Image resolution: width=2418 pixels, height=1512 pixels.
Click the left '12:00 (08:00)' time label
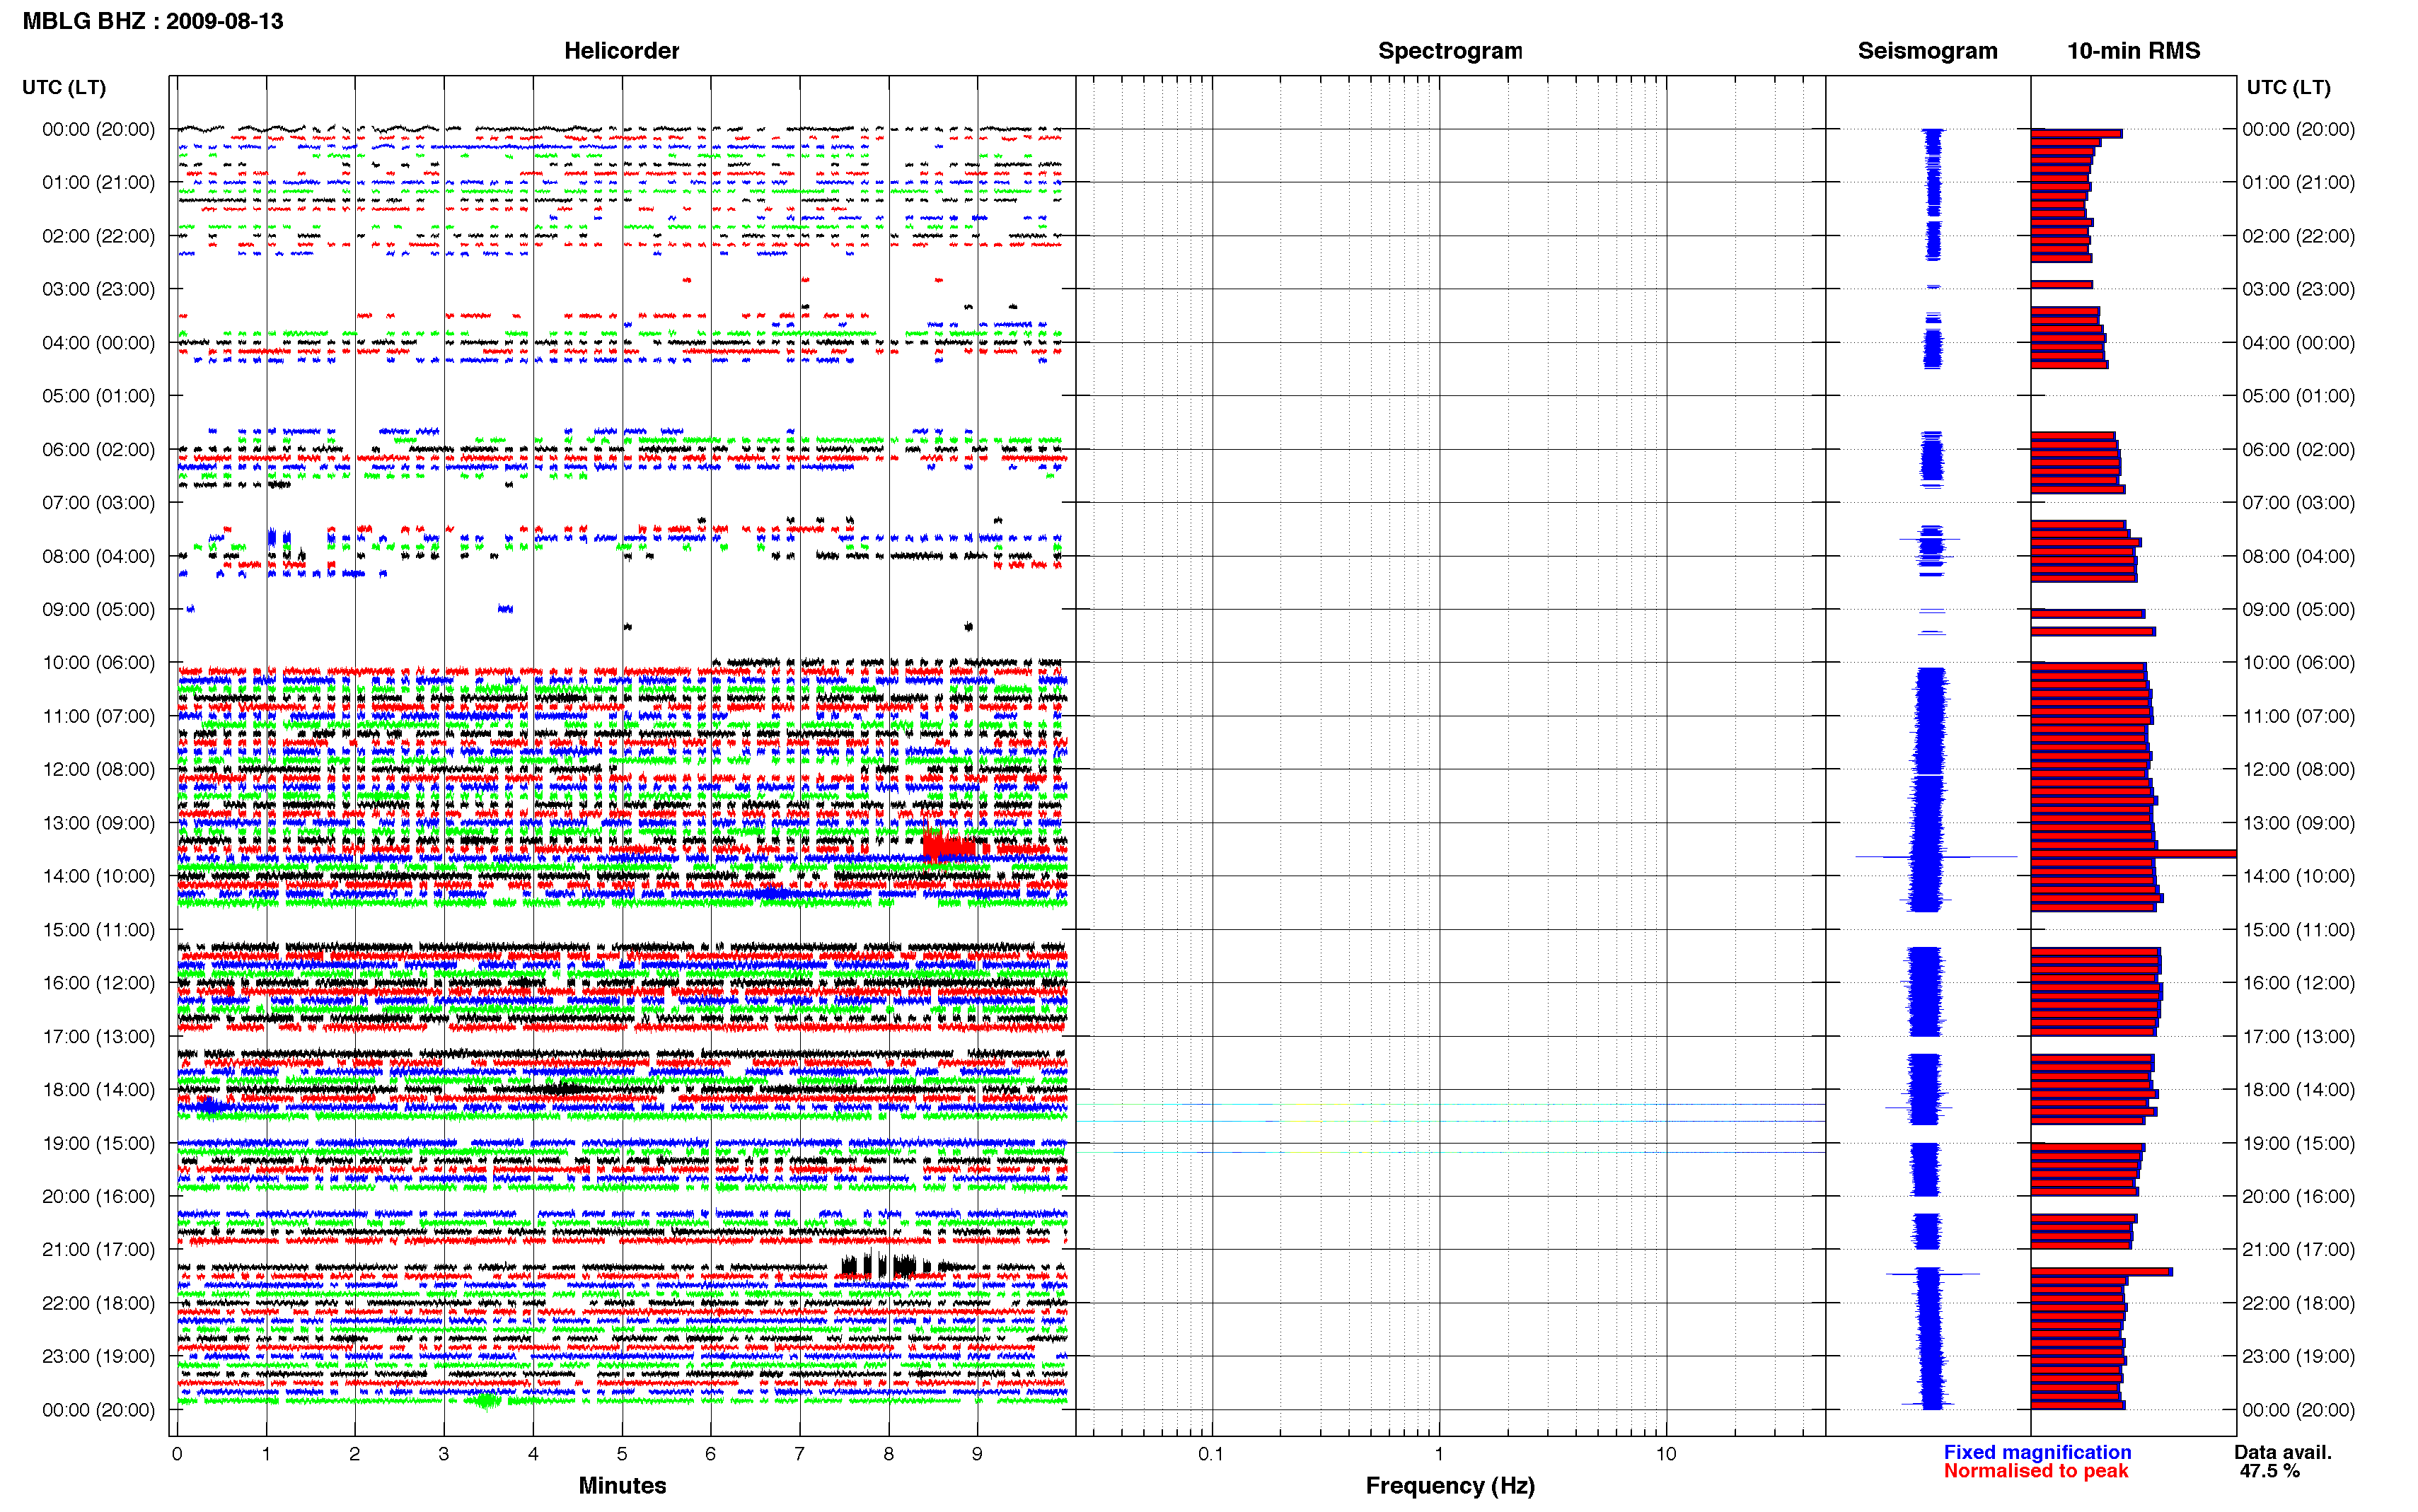click(99, 769)
